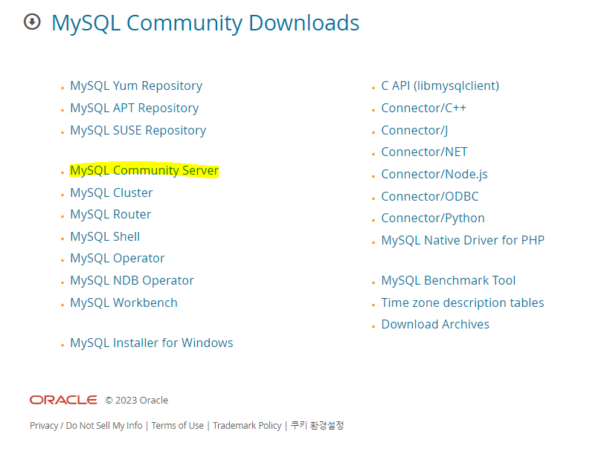The image size is (610, 463).
Task: Open MySQL Native Driver for PHP
Action: tap(463, 241)
